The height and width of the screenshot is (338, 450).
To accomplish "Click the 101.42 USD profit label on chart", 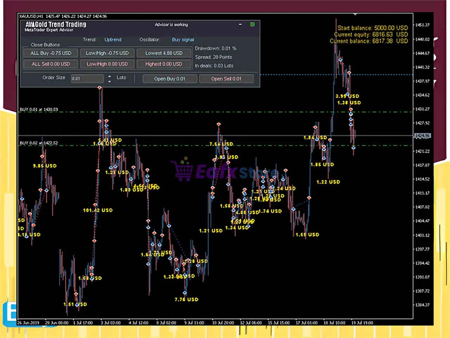I will pyautogui.click(x=98, y=210).
